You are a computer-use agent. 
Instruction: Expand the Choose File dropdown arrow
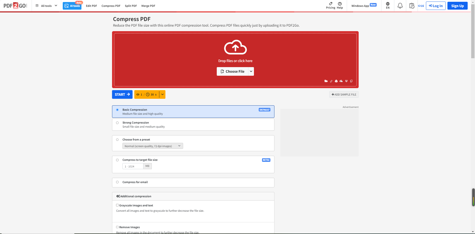point(251,71)
